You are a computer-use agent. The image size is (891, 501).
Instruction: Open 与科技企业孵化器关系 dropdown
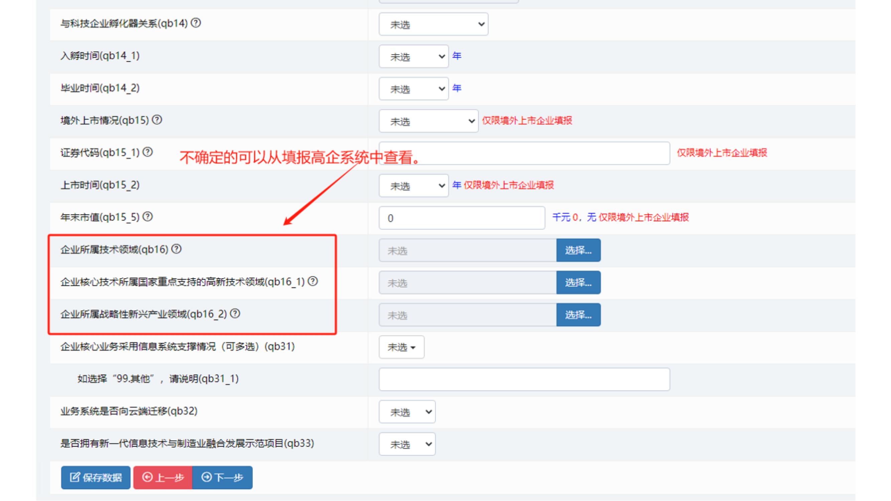(433, 24)
